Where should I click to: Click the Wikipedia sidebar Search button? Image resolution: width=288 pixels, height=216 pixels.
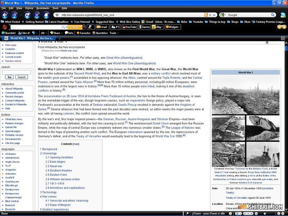click(22, 77)
